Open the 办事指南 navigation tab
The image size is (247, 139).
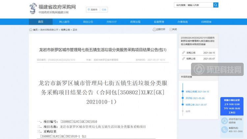[182, 22]
